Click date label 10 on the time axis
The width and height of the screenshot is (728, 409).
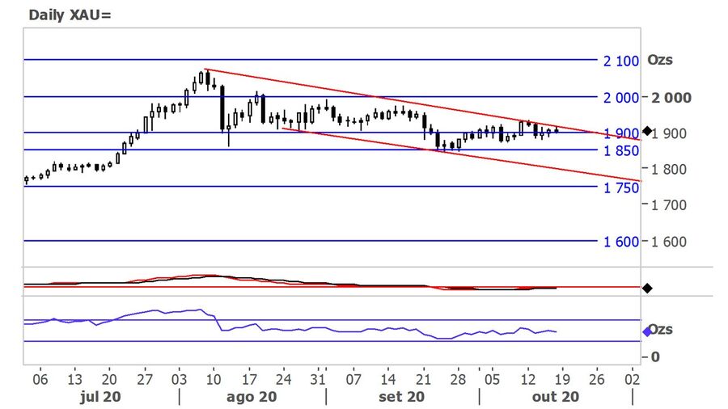tap(214, 379)
